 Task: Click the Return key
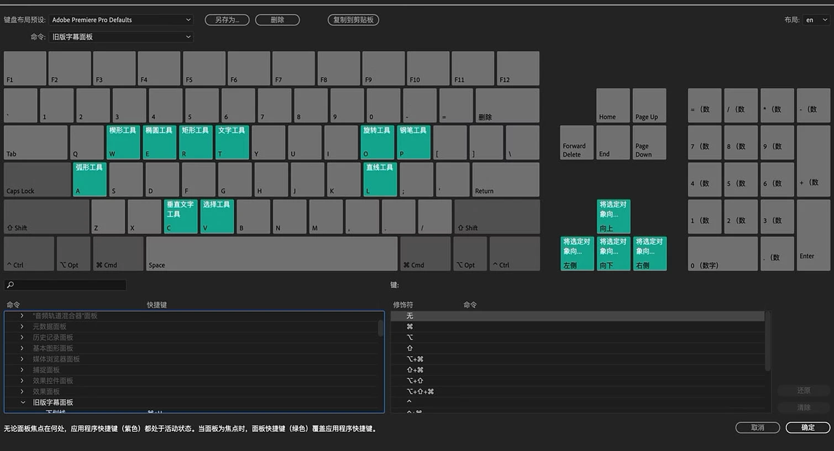[506, 179]
